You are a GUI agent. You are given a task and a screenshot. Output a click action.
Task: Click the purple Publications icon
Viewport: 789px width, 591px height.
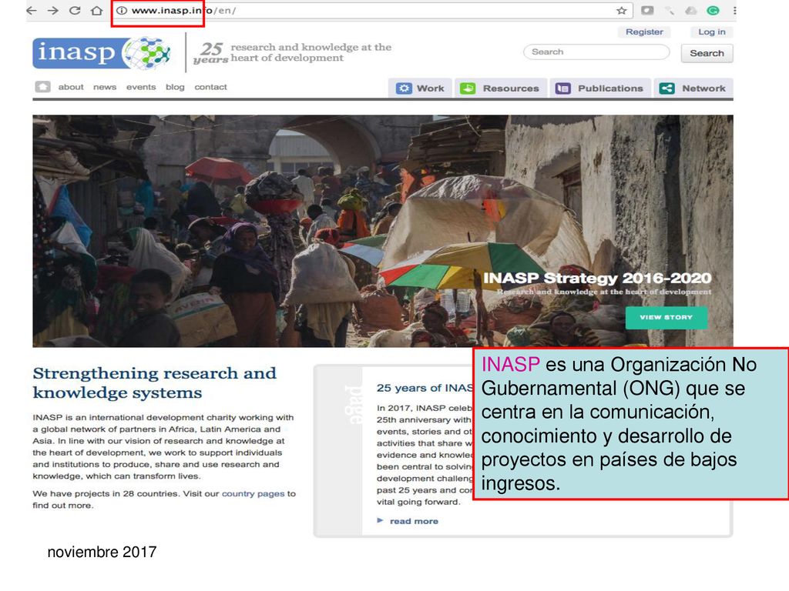click(x=562, y=88)
